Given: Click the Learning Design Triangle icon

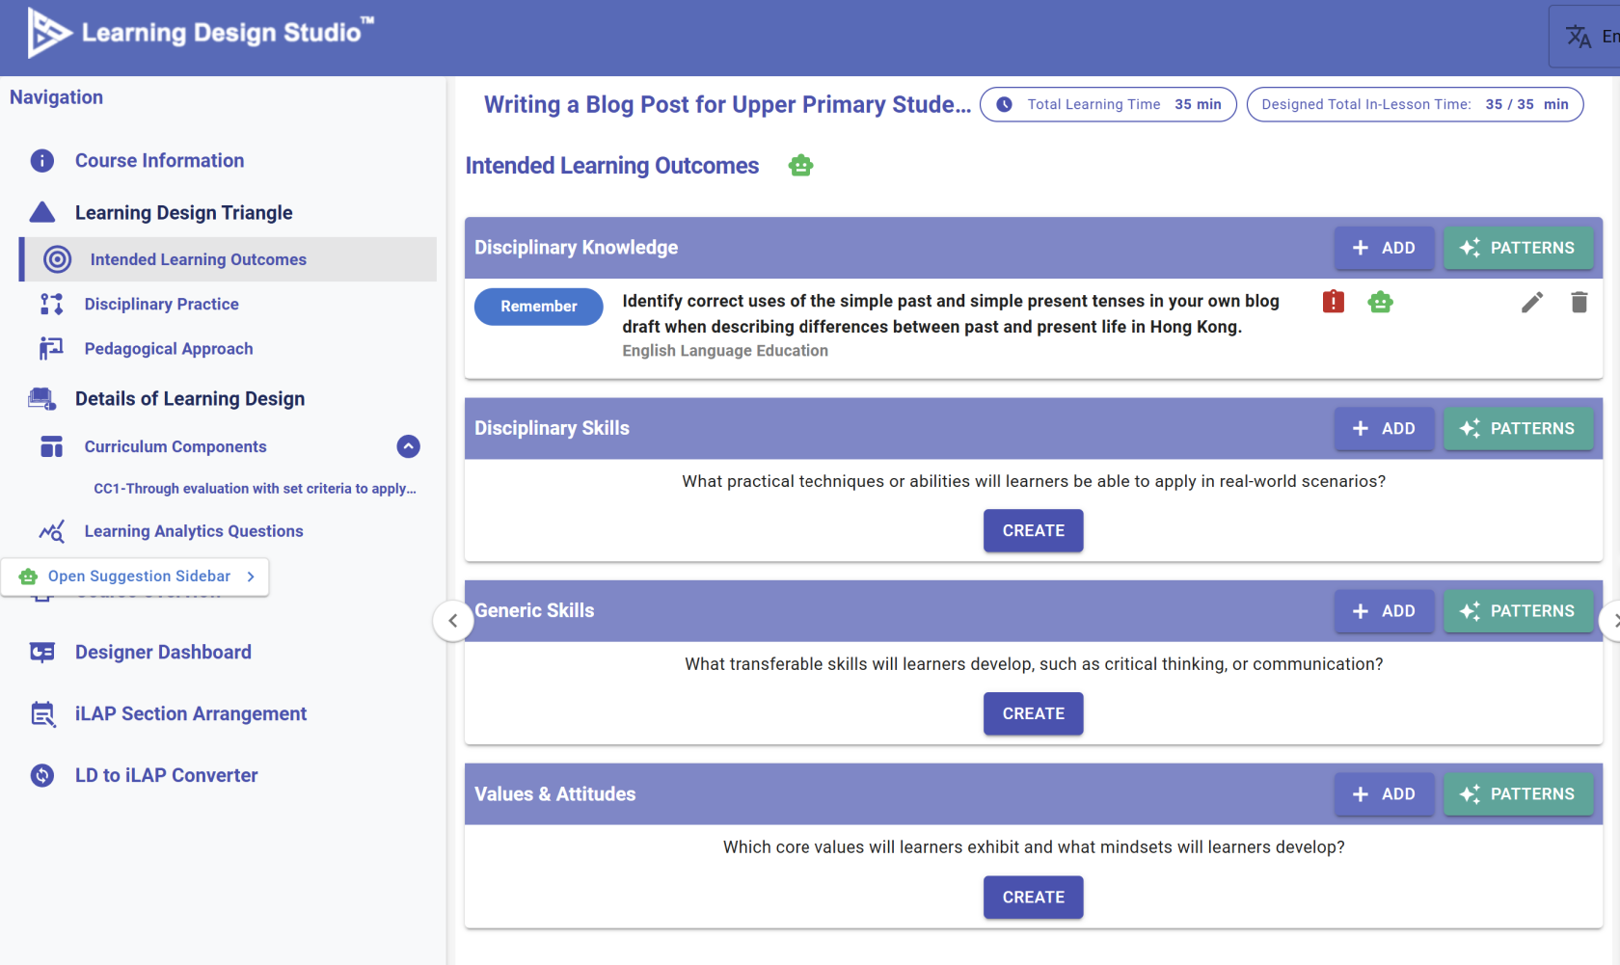Looking at the screenshot, I should point(42,212).
